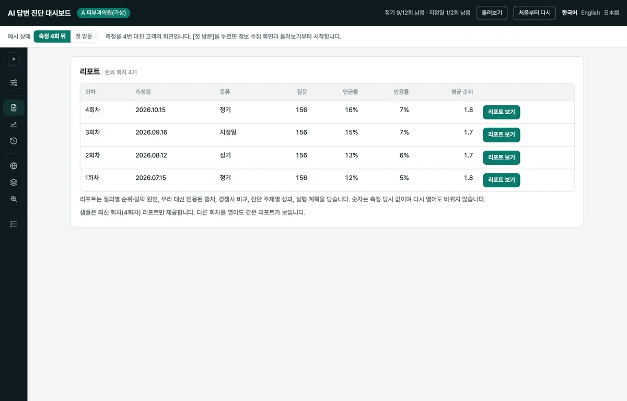Click the 12% mention rate cell

pos(352,178)
